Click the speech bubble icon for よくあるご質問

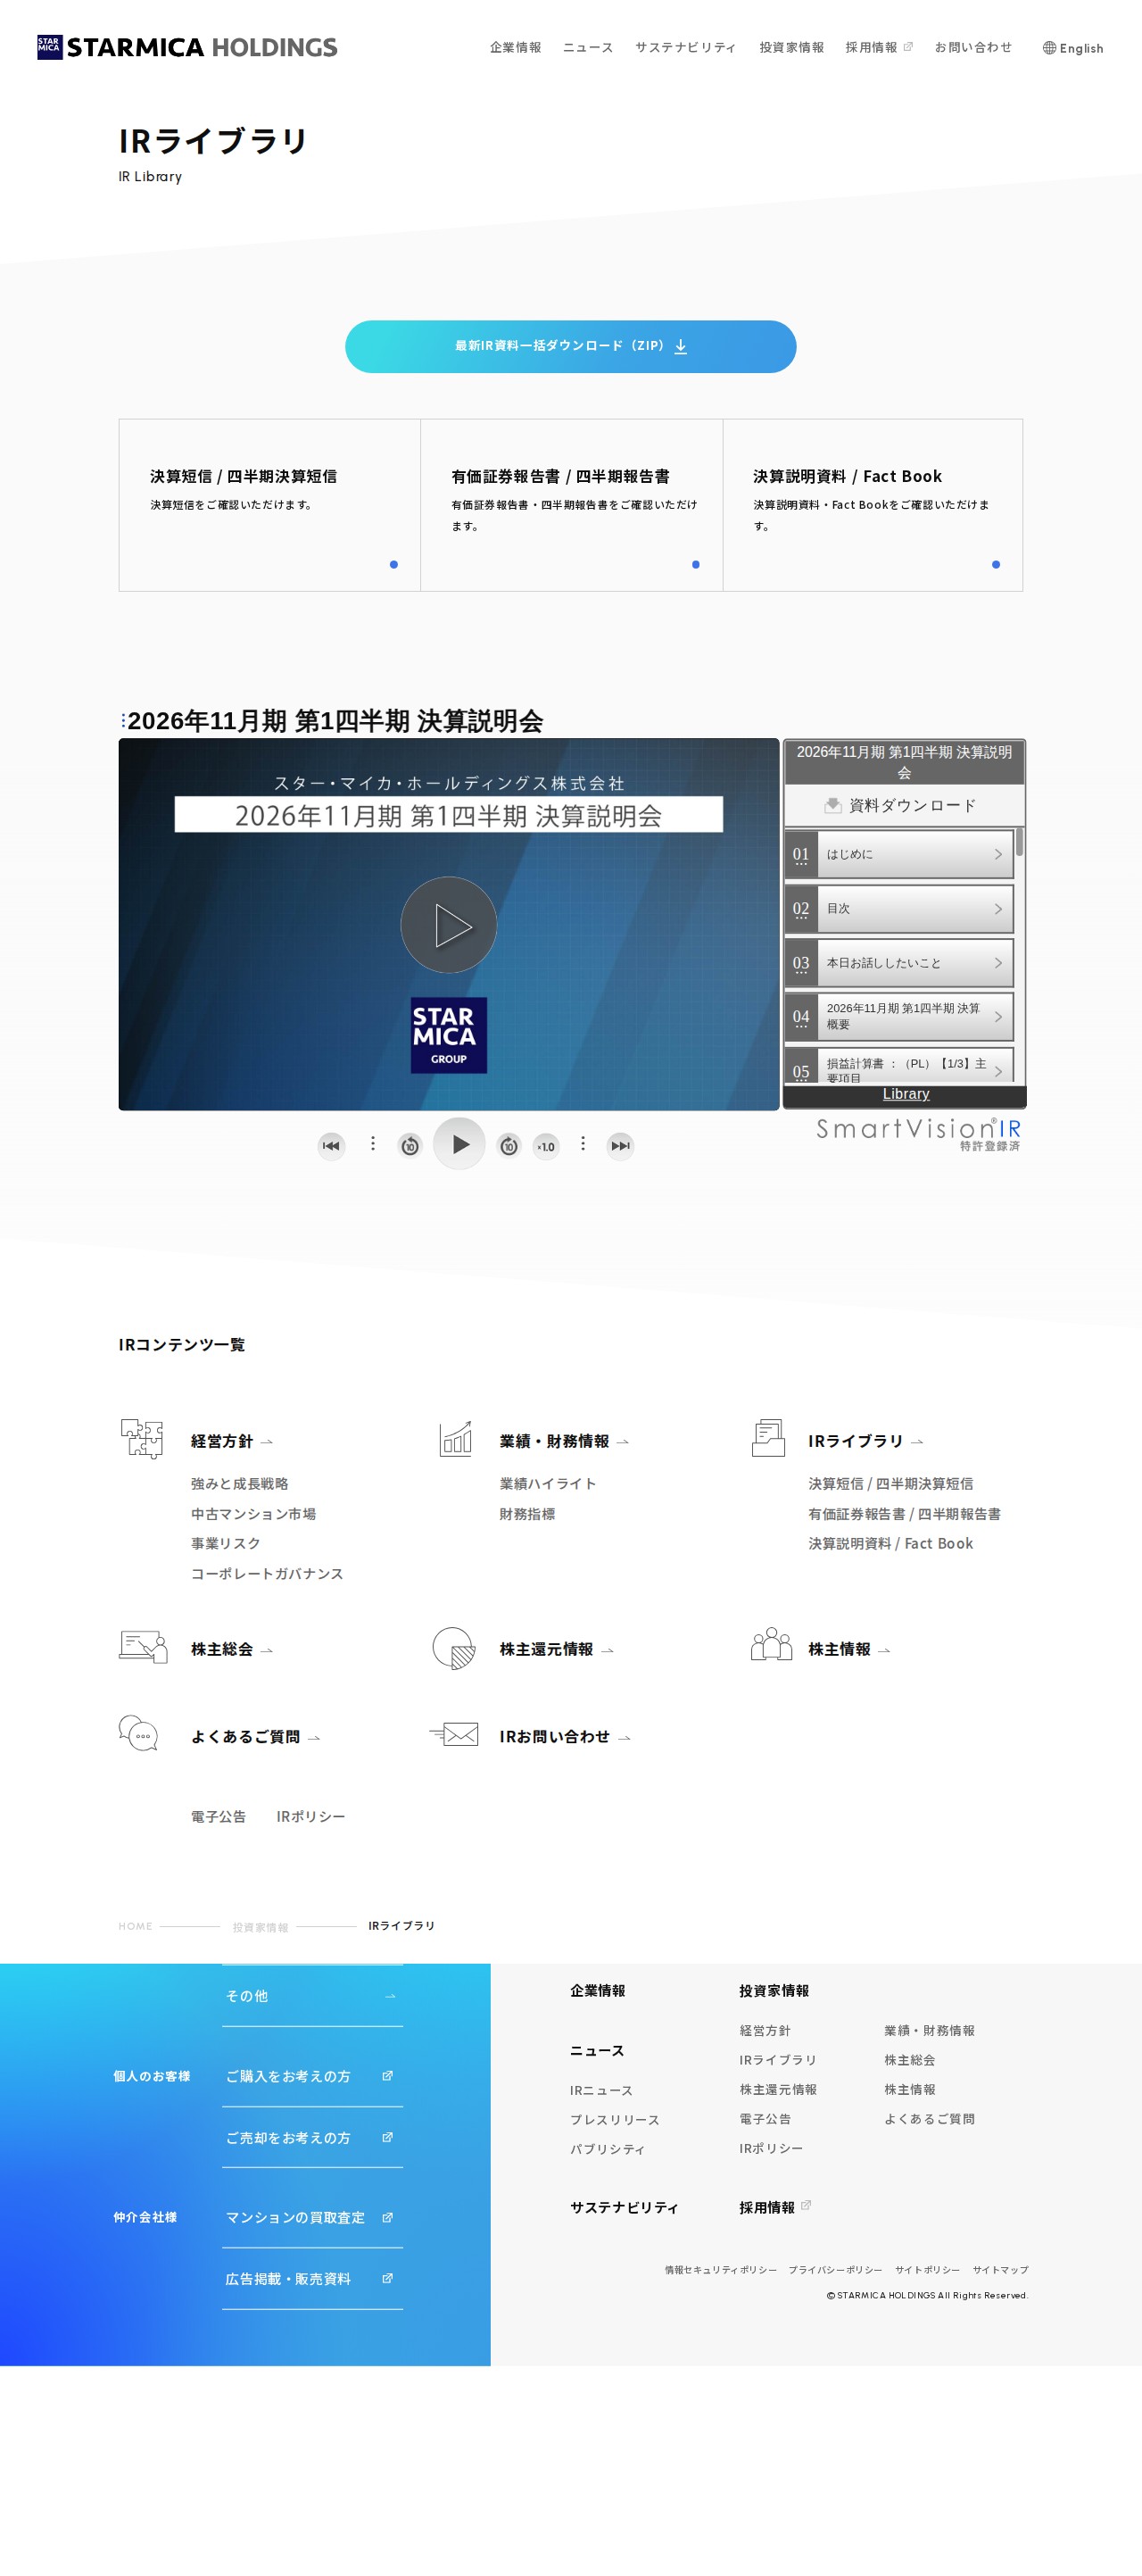[x=138, y=1733]
